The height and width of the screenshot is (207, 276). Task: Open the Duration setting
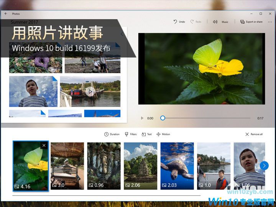tap(112, 134)
